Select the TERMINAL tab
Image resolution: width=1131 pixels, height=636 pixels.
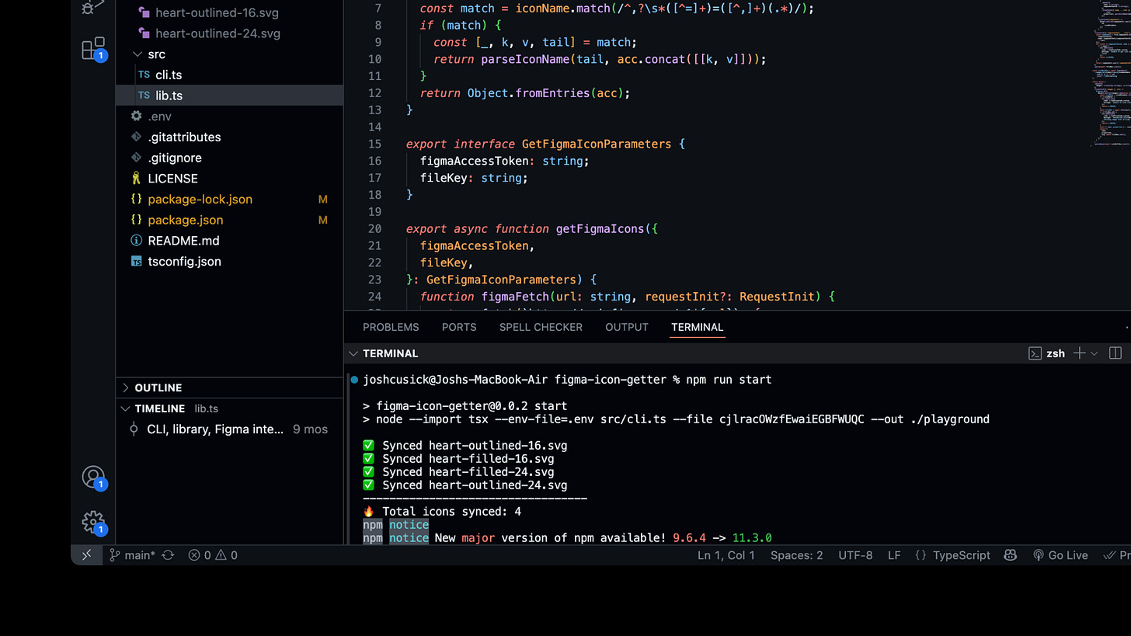(698, 327)
